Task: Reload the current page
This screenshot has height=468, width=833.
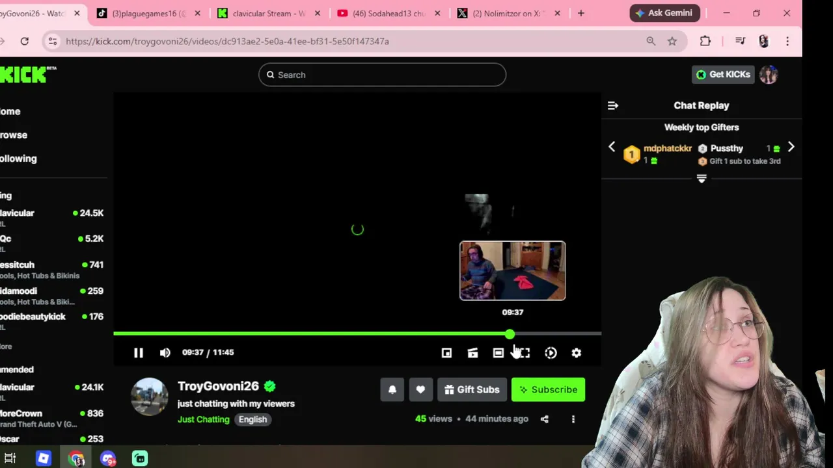Action: (24, 41)
